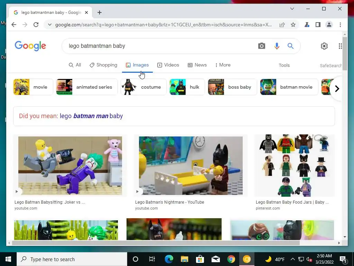
Task: Switch to the Shopping tab
Action: [x=103, y=65]
